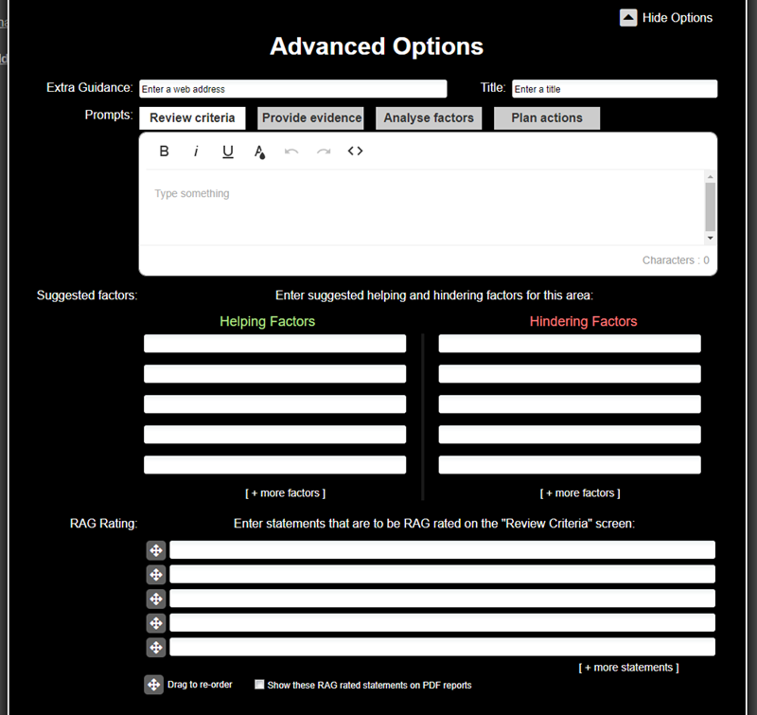Focus the second RAG statement input
The image size is (757, 715).
[x=442, y=574]
